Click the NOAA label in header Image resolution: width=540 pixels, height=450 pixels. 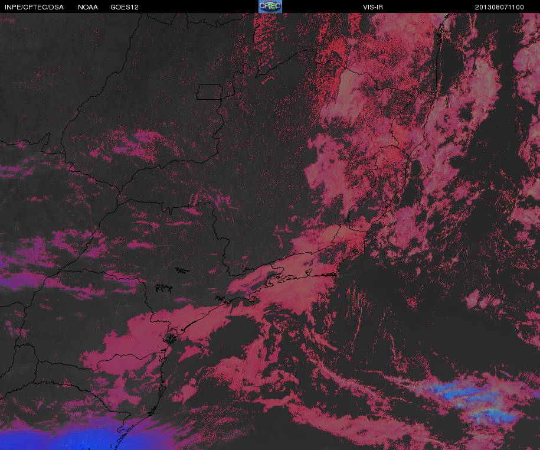pyautogui.click(x=88, y=7)
